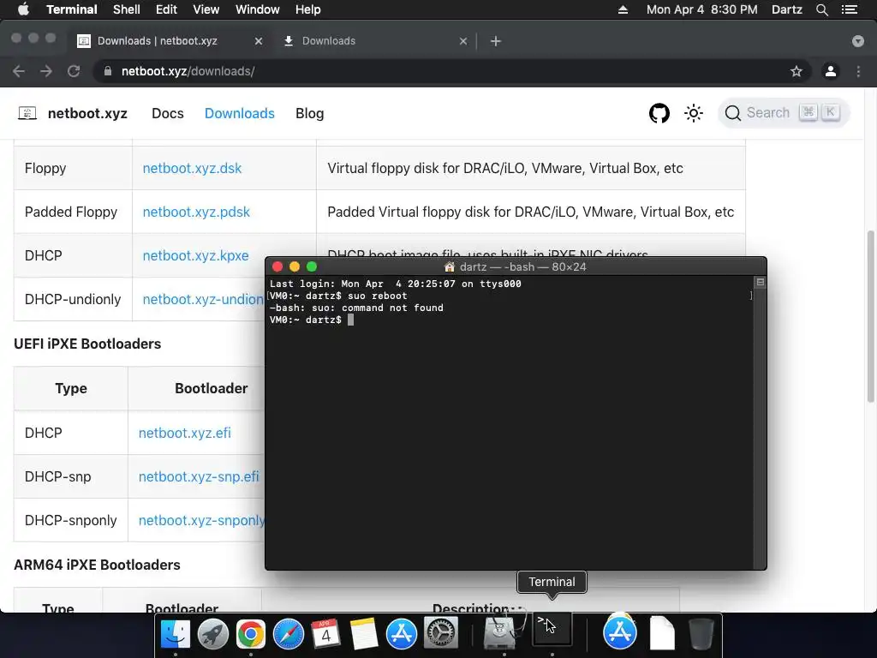This screenshot has width=877, height=658.
Task: Open the Shell menu
Action: pos(127,9)
